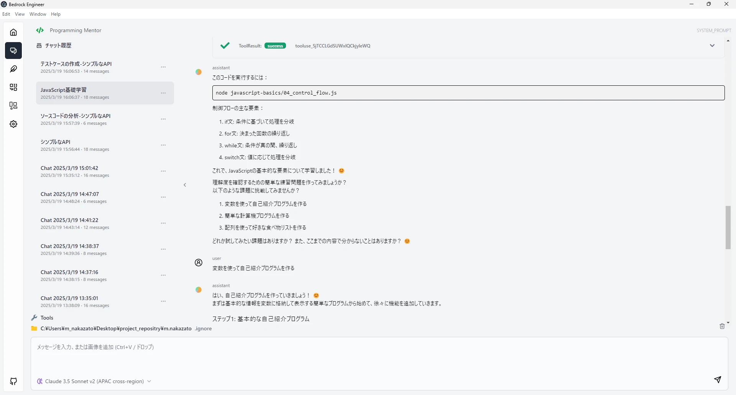The width and height of the screenshot is (736, 395).
Task: Expand the ToolResult details chevron
Action: 712,46
